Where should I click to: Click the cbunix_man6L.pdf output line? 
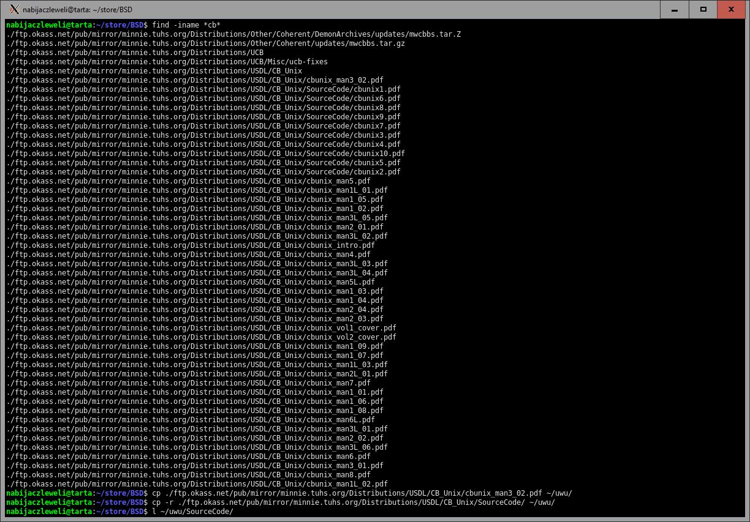click(x=191, y=420)
